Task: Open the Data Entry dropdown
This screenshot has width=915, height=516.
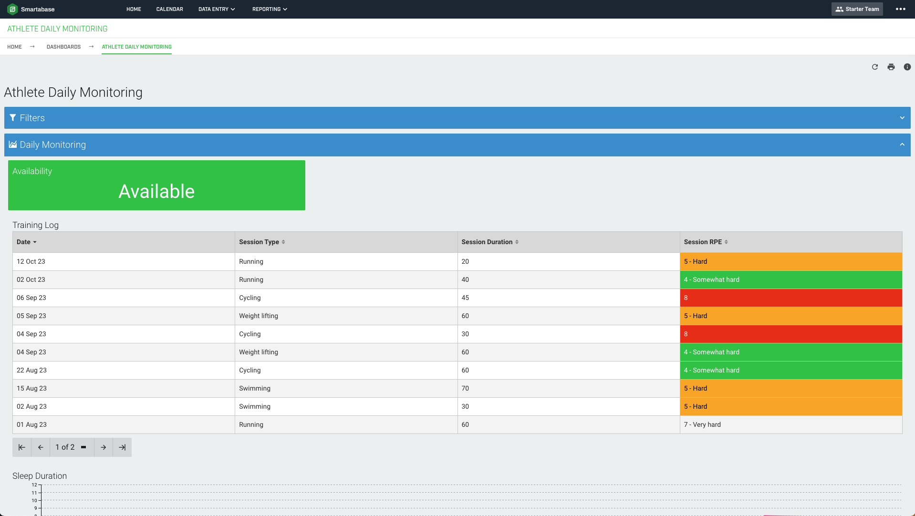Action: (216, 9)
